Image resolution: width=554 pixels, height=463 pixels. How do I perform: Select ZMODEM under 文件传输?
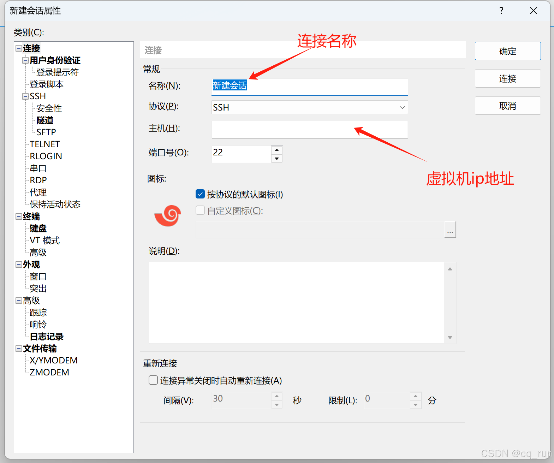point(49,372)
